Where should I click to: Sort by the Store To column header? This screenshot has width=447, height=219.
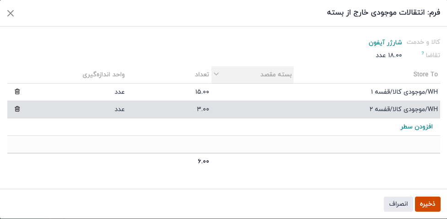tap(425, 74)
